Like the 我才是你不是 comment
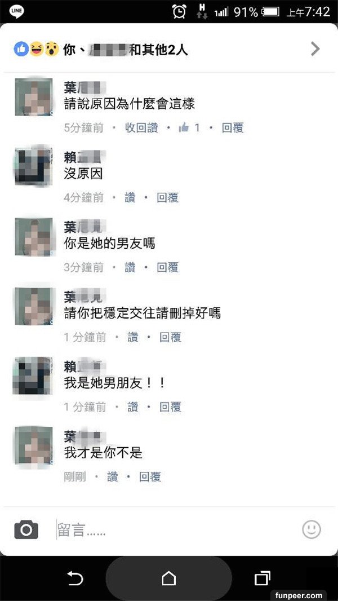338x601 pixels. (x=113, y=477)
